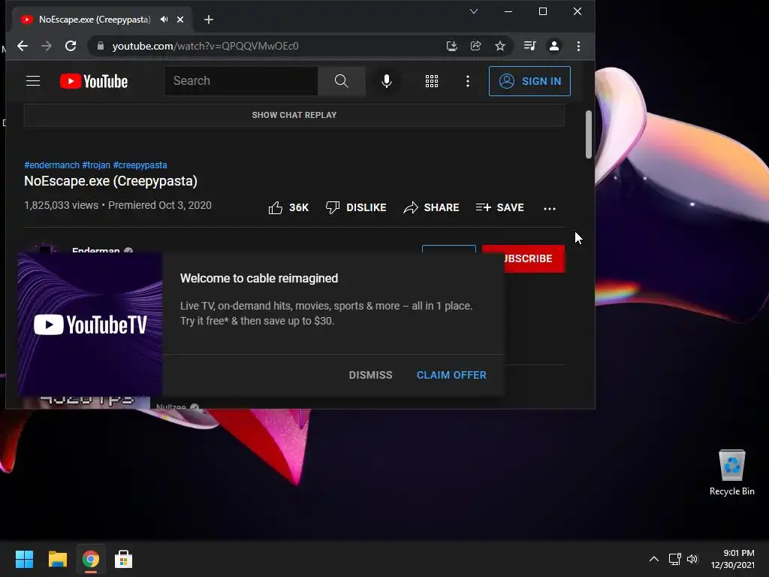The height and width of the screenshot is (577, 769).
Task: Open a new Chrome tab
Action: coord(209,20)
